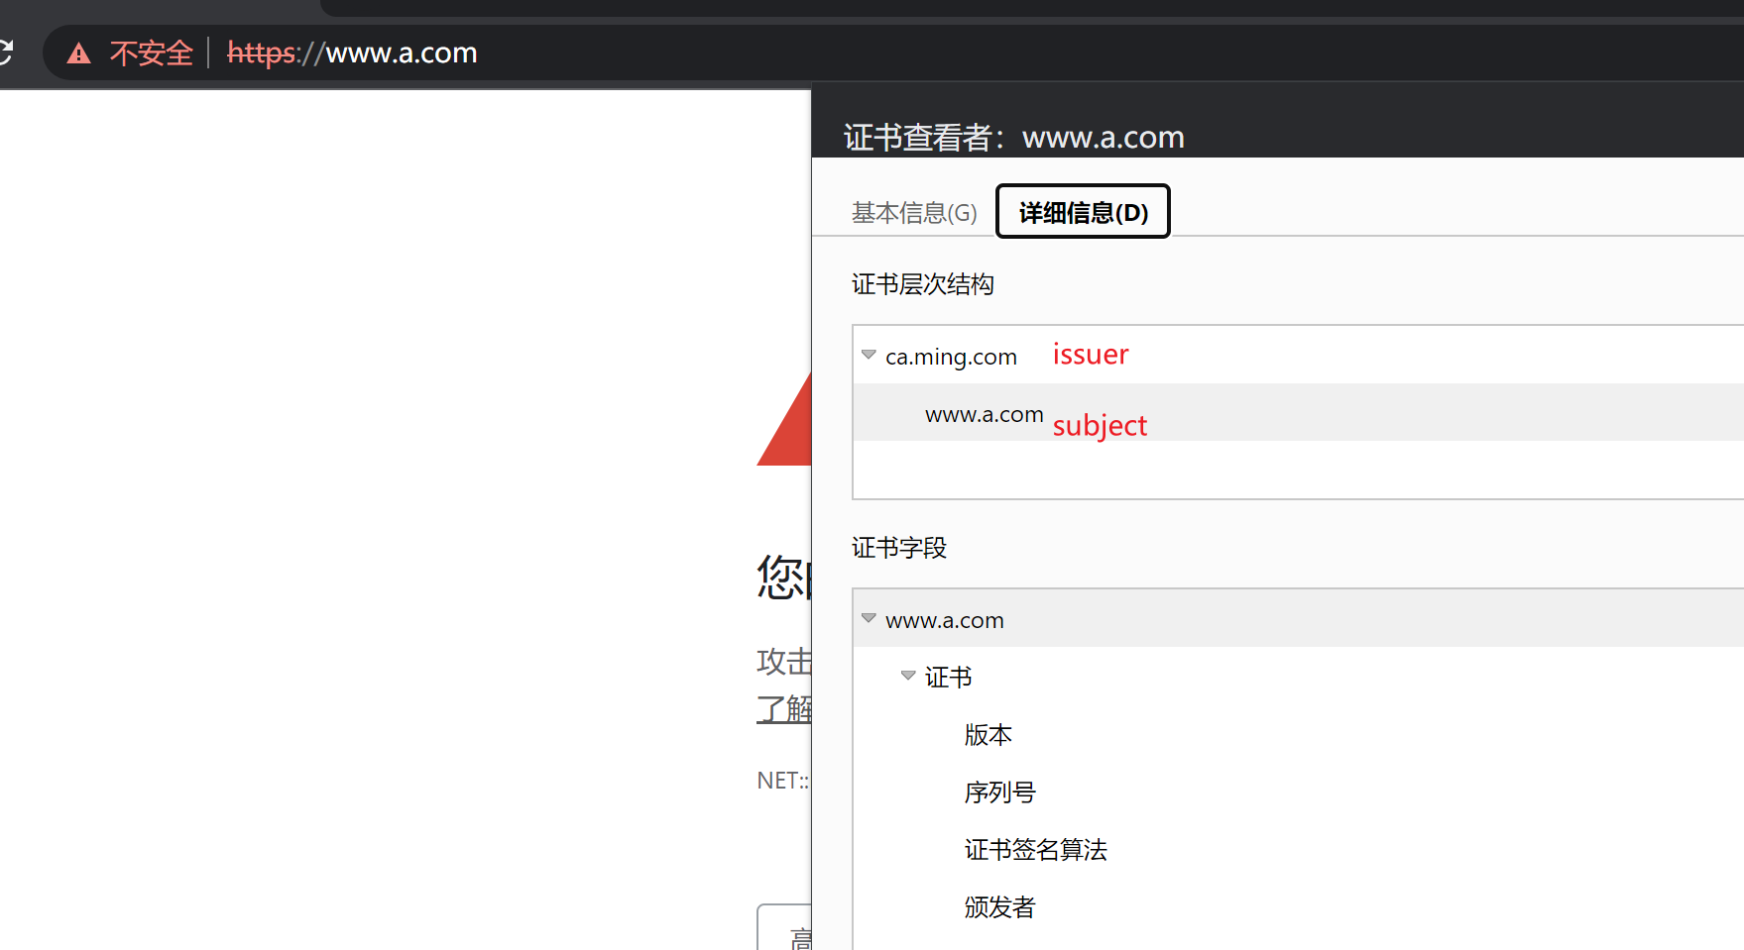This screenshot has width=1744, height=950.
Task: Click the 不安全 security label
Action: click(151, 53)
